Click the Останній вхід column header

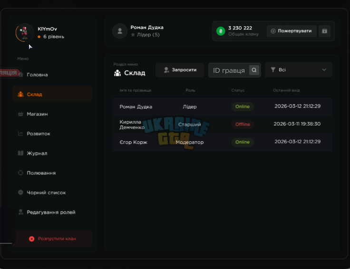tap(286, 90)
